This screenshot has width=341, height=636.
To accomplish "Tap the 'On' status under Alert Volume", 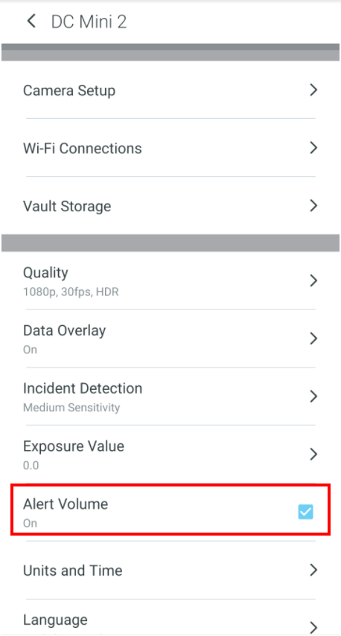I will pos(30,523).
